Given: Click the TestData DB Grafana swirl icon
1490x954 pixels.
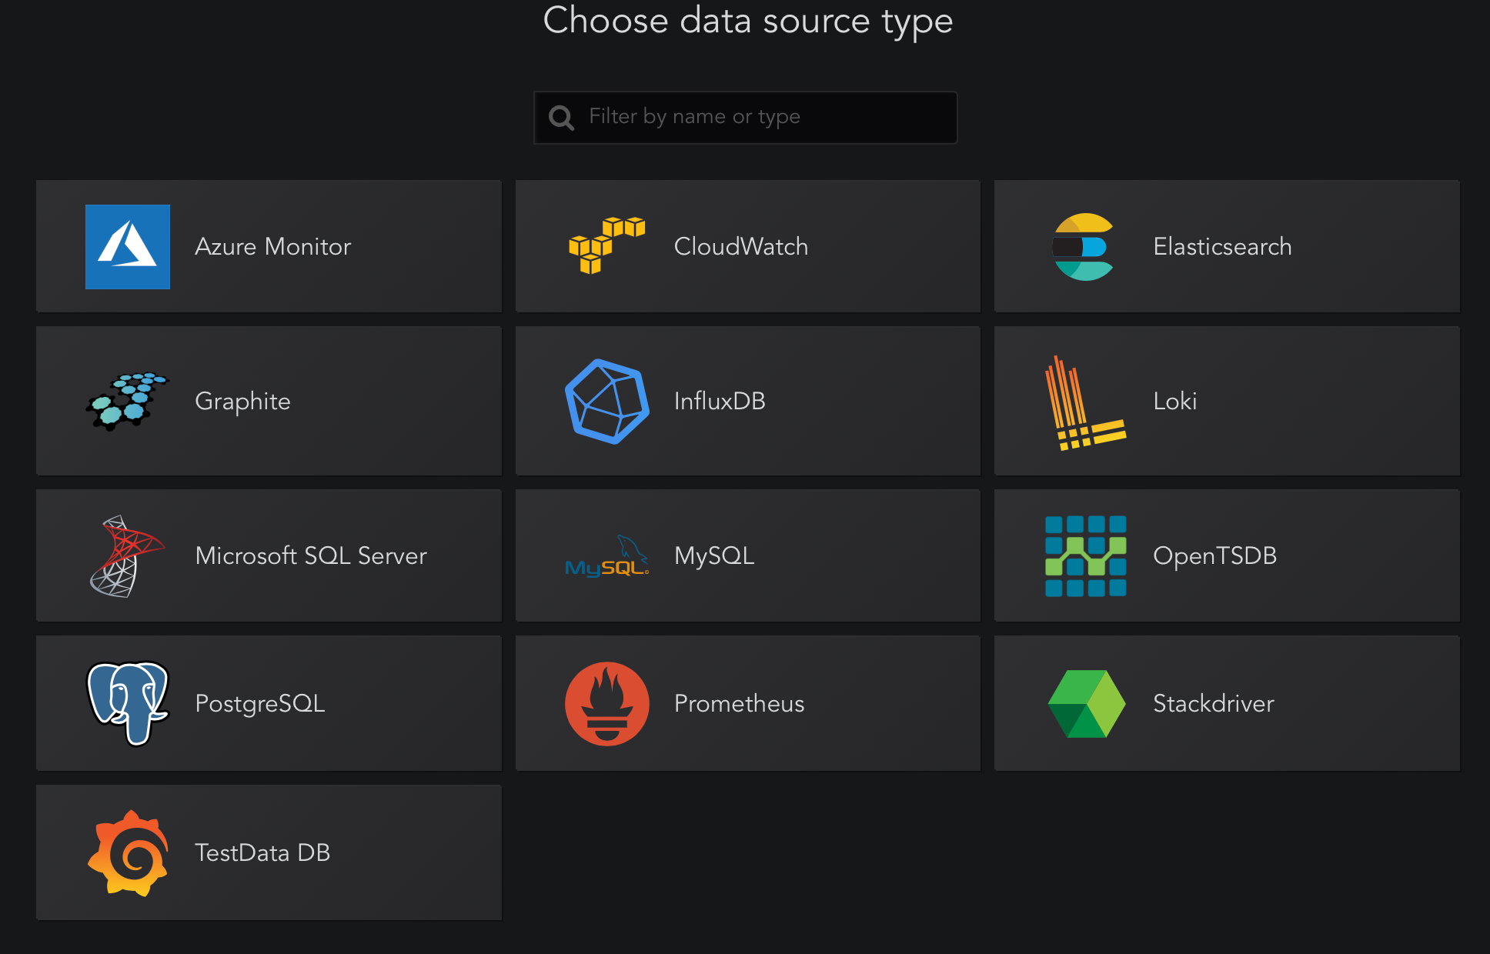Looking at the screenshot, I should click(128, 852).
